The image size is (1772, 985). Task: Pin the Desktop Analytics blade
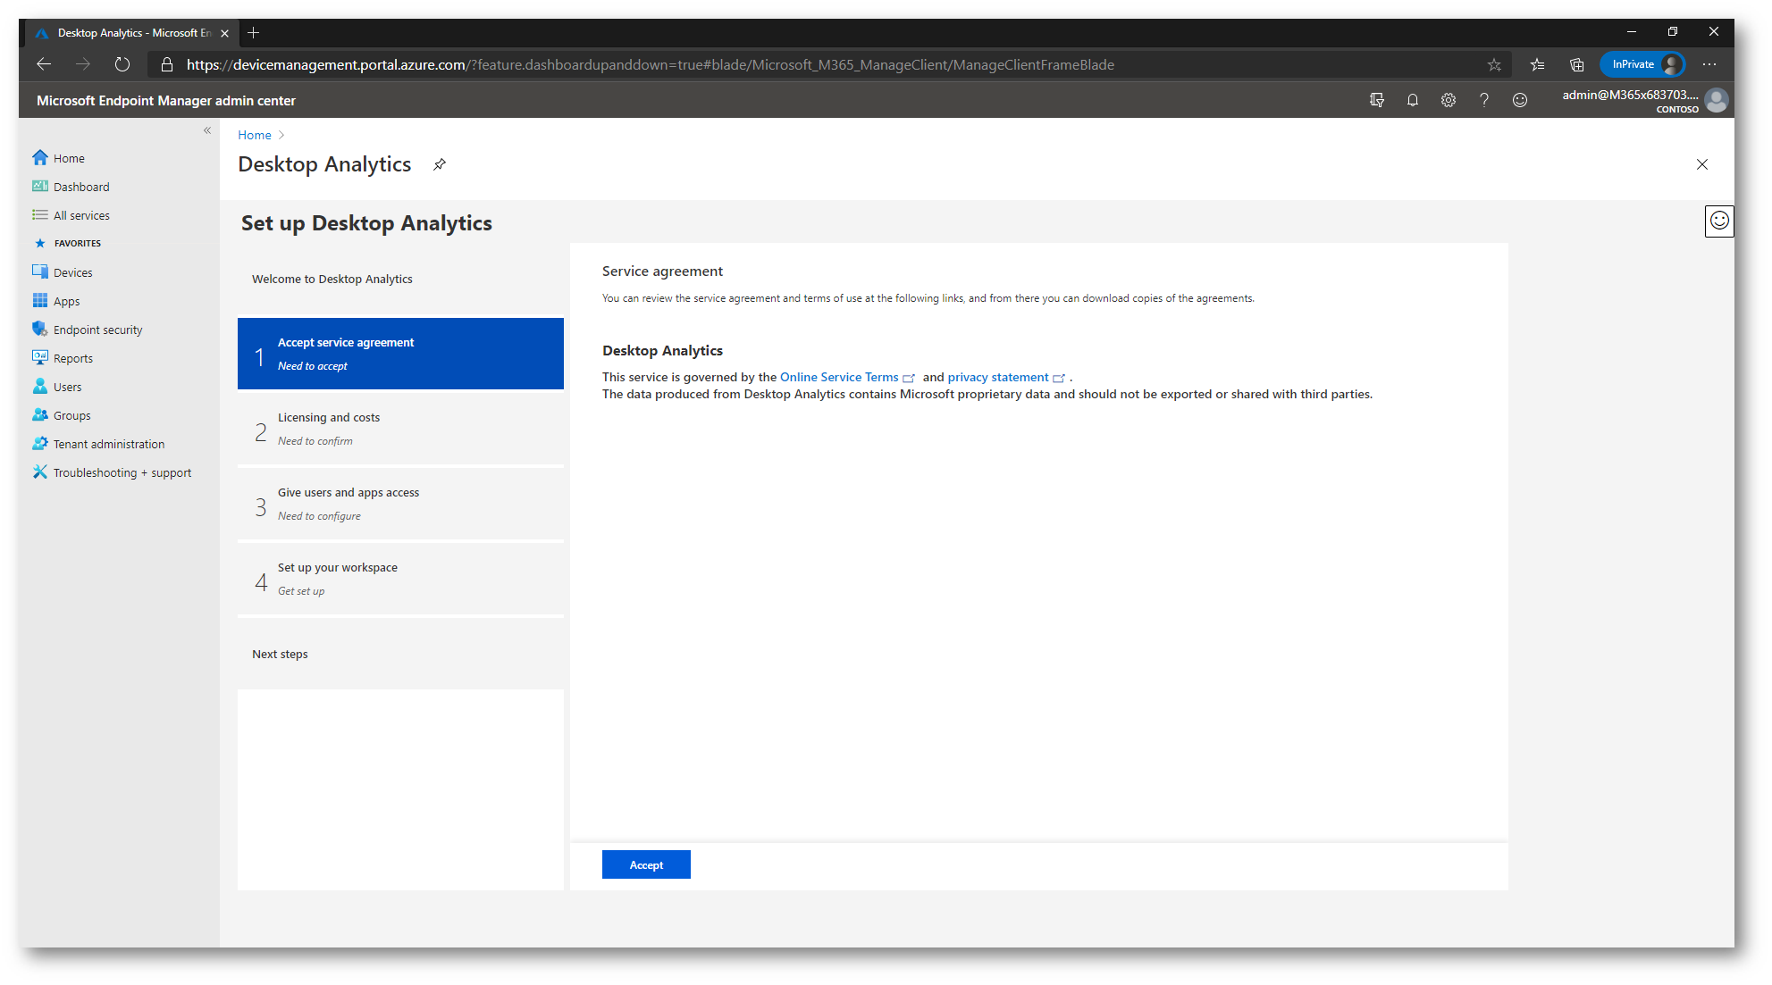pos(440,164)
